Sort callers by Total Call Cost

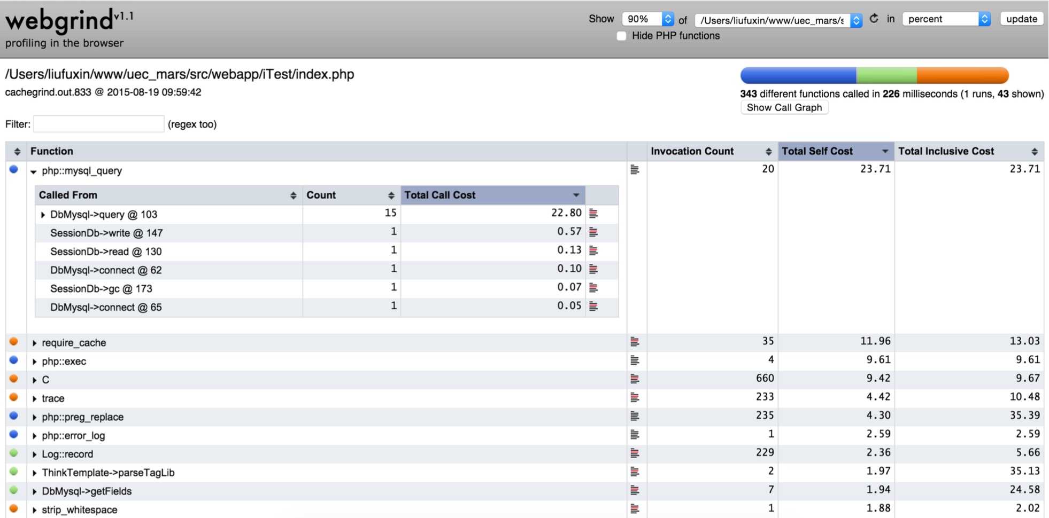pyautogui.click(x=493, y=195)
